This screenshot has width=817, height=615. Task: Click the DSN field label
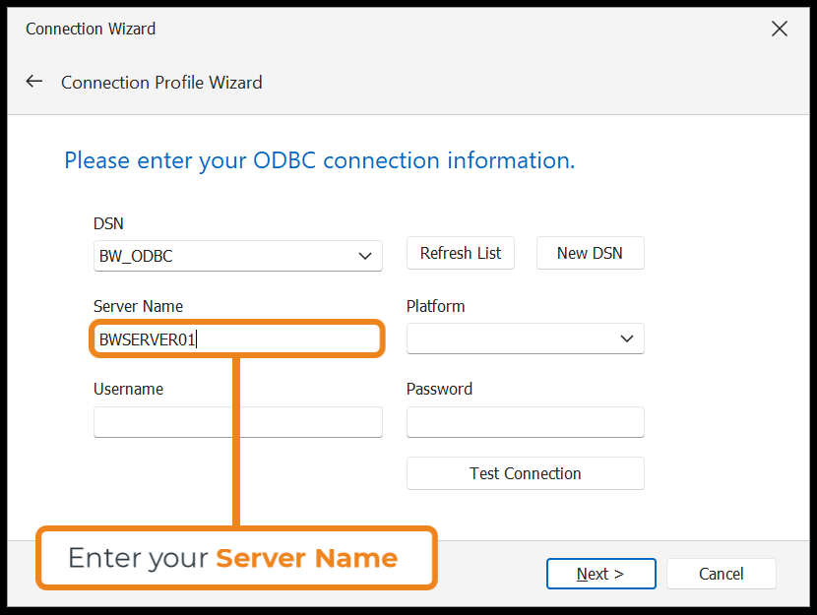pyautogui.click(x=108, y=224)
